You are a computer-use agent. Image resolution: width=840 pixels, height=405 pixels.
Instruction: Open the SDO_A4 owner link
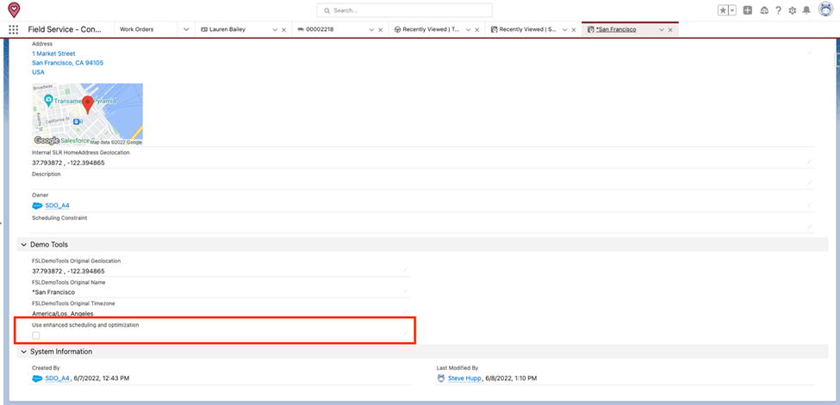pyautogui.click(x=58, y=206)
